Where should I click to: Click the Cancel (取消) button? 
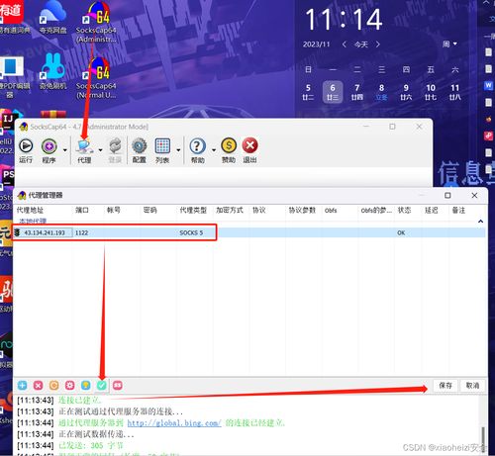472,386
